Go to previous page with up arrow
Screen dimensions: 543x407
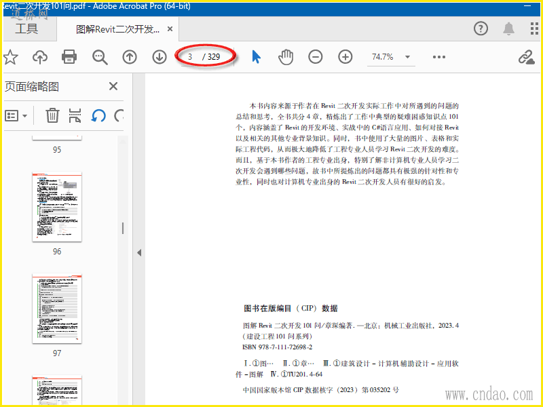130,57
